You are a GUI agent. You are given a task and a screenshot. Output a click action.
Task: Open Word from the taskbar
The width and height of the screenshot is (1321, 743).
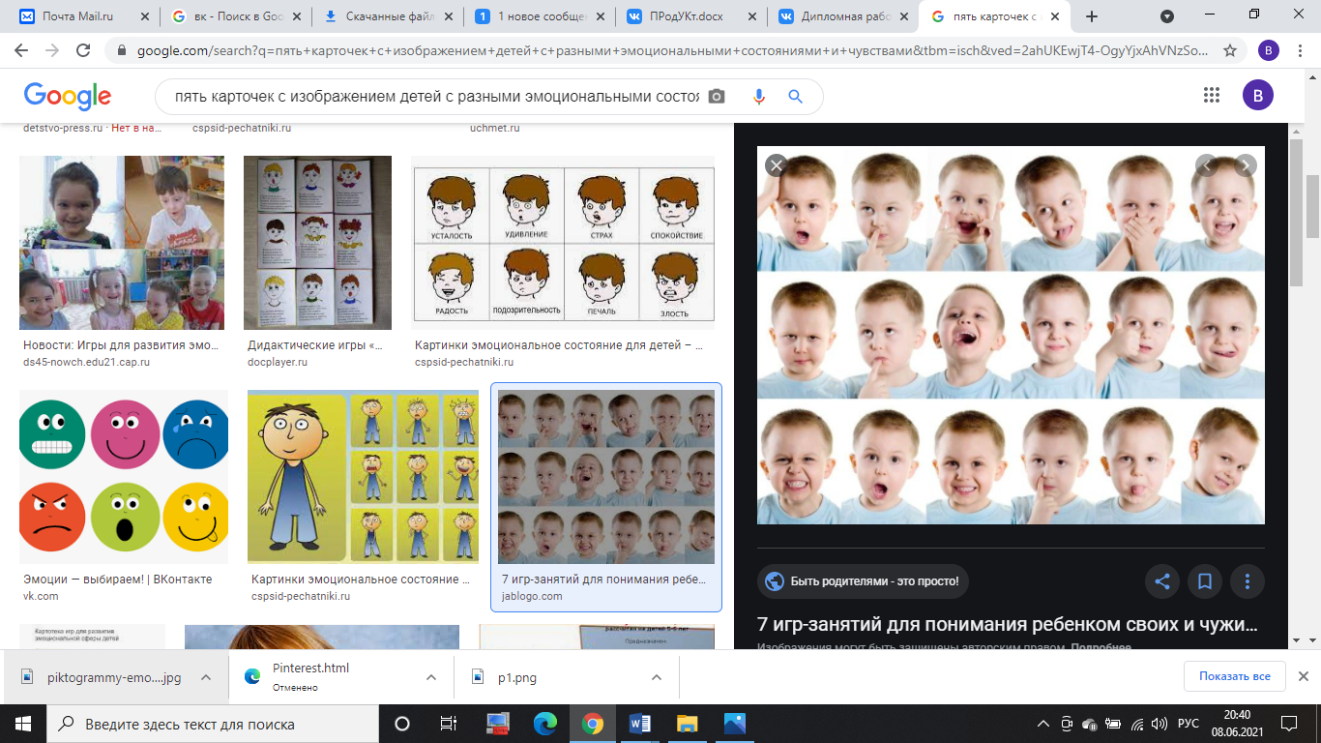click(640, 724)
